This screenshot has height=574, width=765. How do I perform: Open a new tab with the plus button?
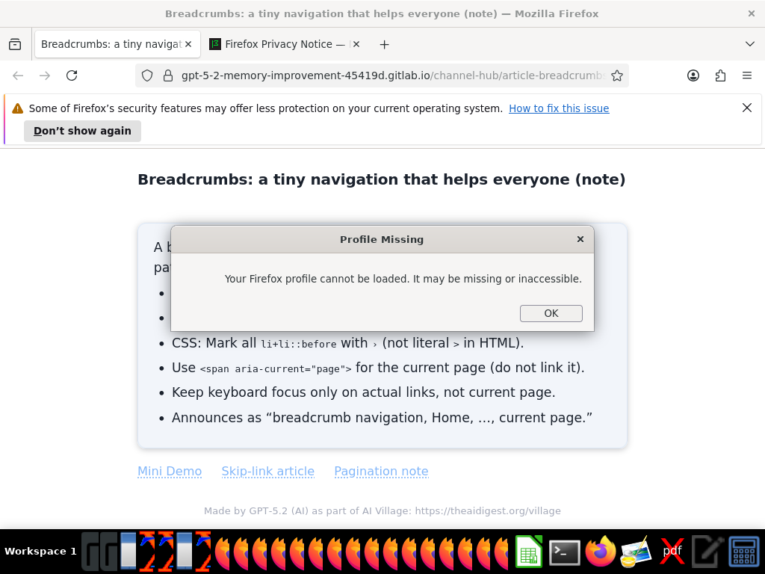(385, 44)
